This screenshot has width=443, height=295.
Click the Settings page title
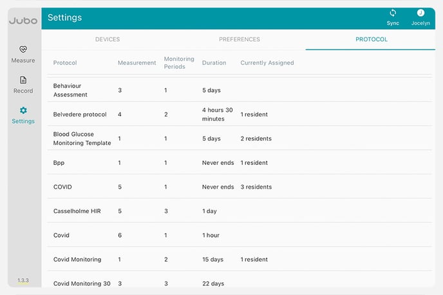pyautogui.click(x=64, y=17)
